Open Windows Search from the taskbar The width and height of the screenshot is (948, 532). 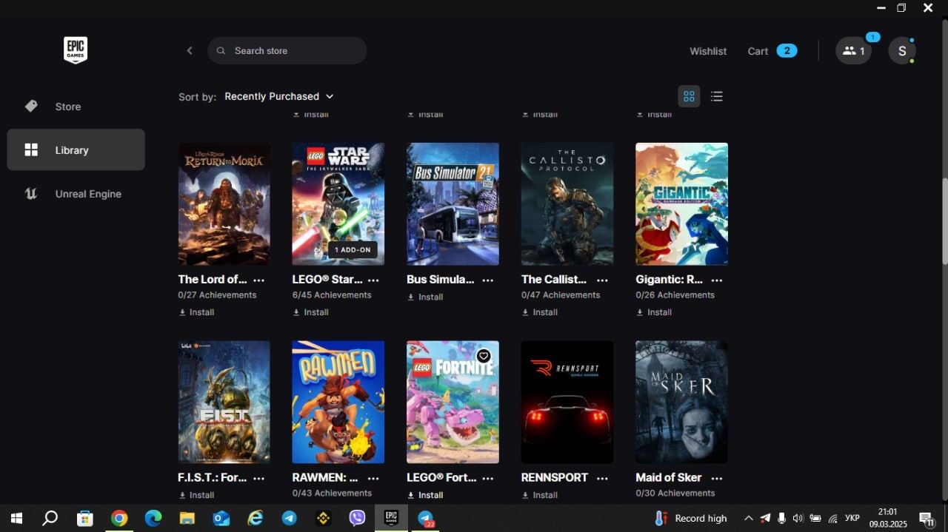click(x=50, y=518)
